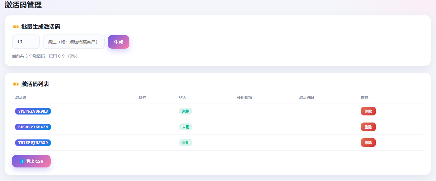Click the 状态 column header
This screenshot has height=181, width=436.
click(183, 98)
